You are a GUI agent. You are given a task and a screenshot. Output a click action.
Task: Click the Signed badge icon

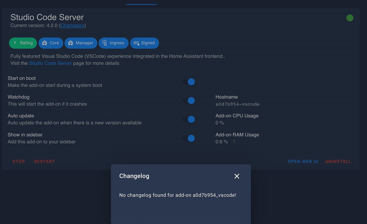tap(136, 43)
